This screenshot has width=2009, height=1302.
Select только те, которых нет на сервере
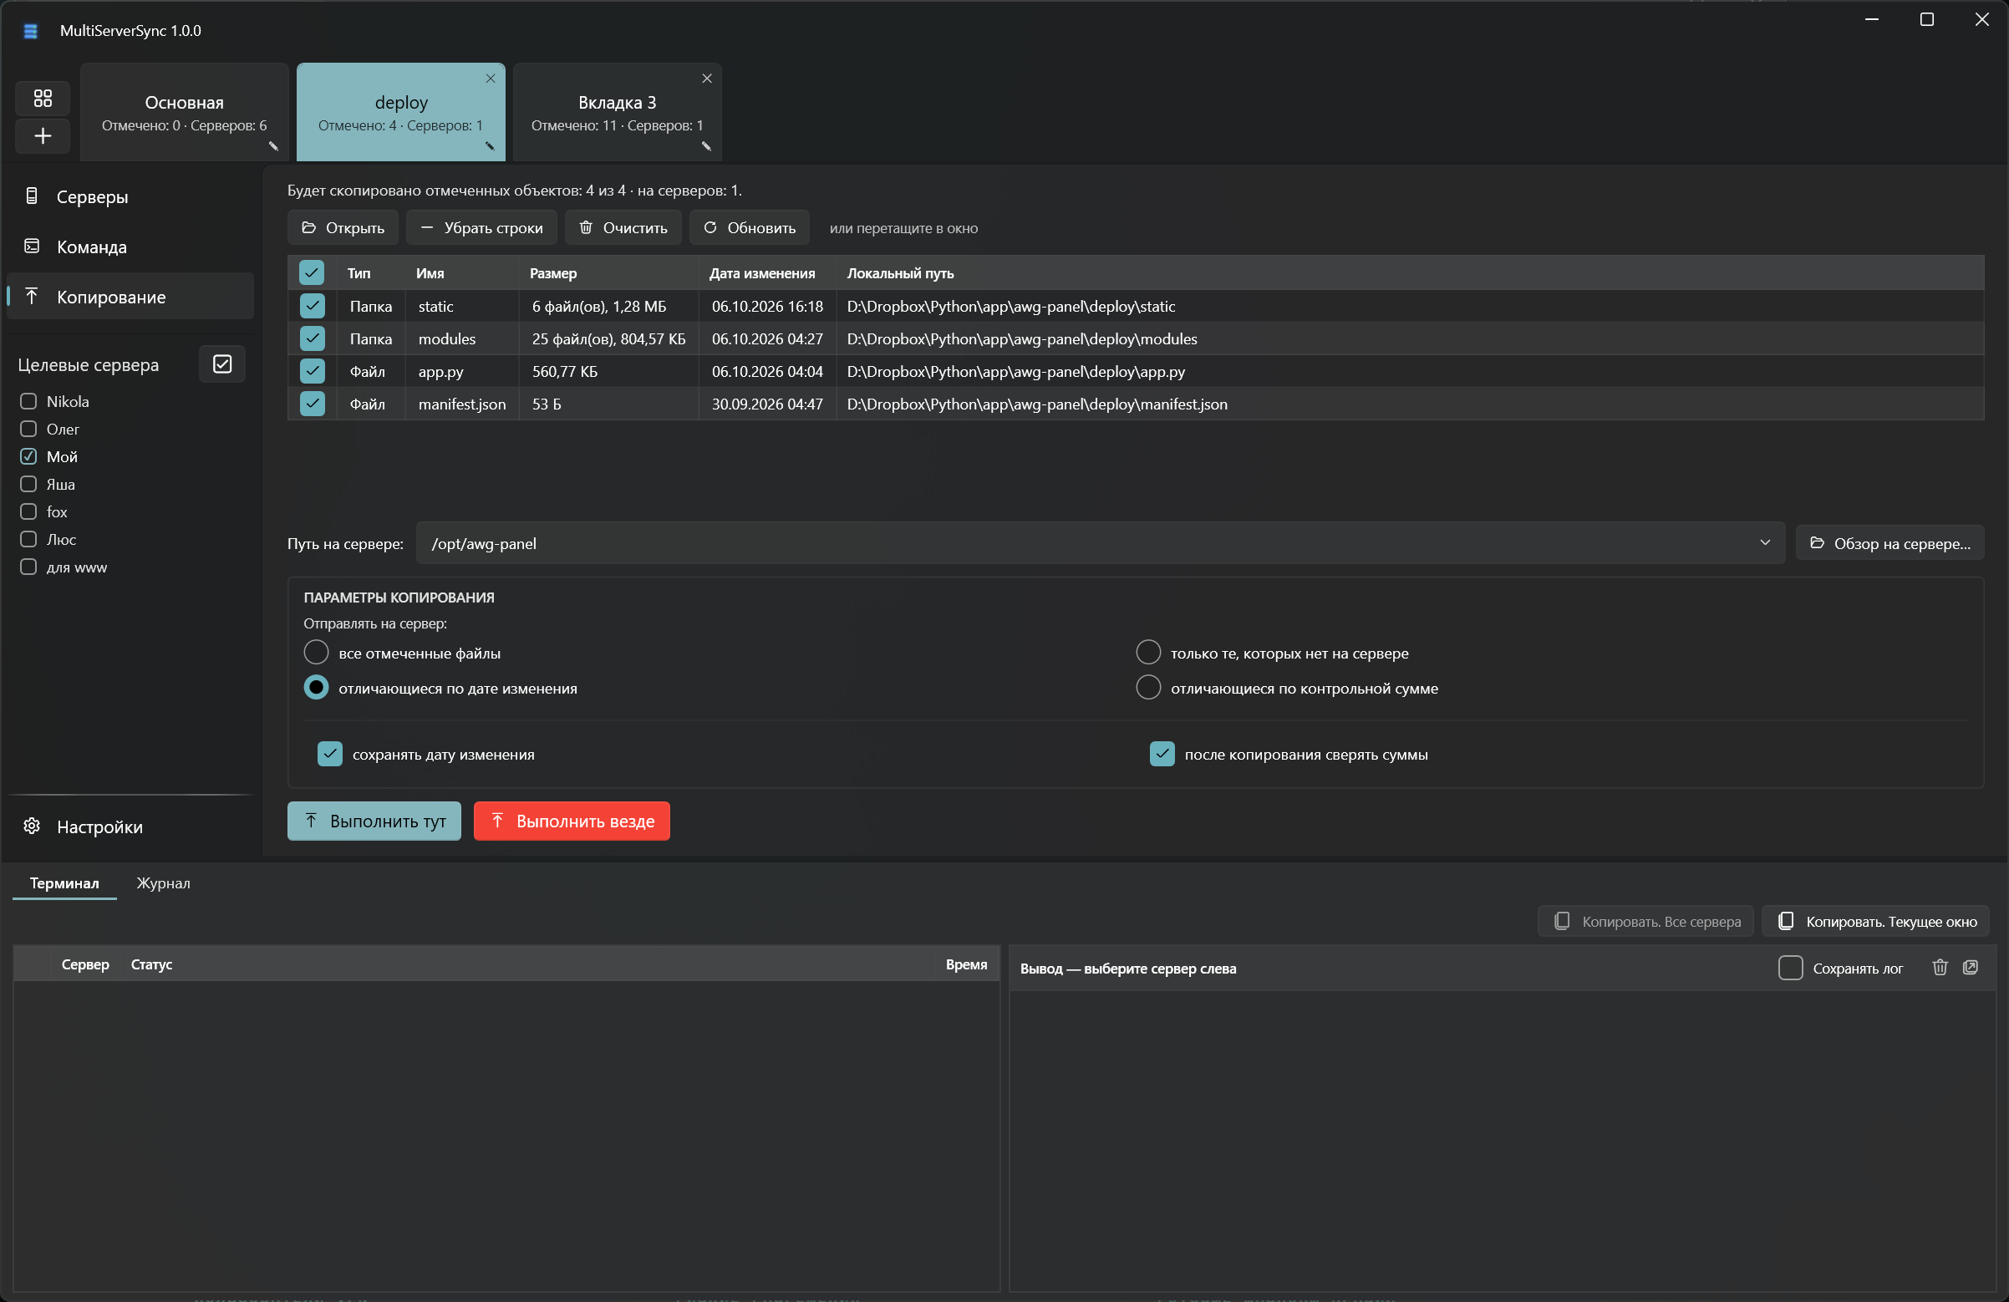pos(1148,653)
